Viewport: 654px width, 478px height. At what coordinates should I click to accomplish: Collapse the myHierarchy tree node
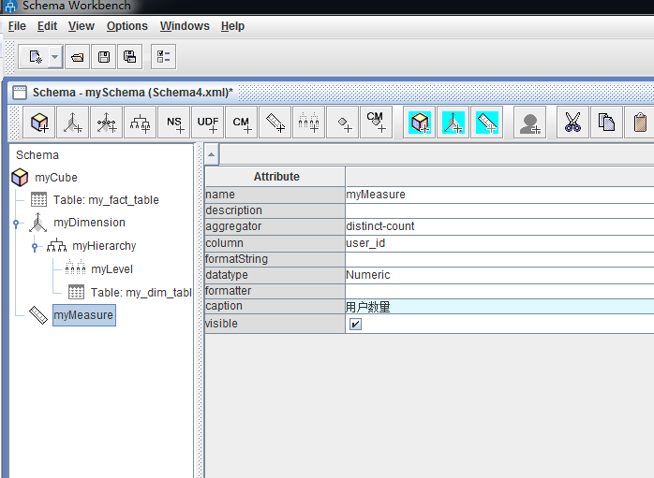pyautogui.click(x=35, y=247)
